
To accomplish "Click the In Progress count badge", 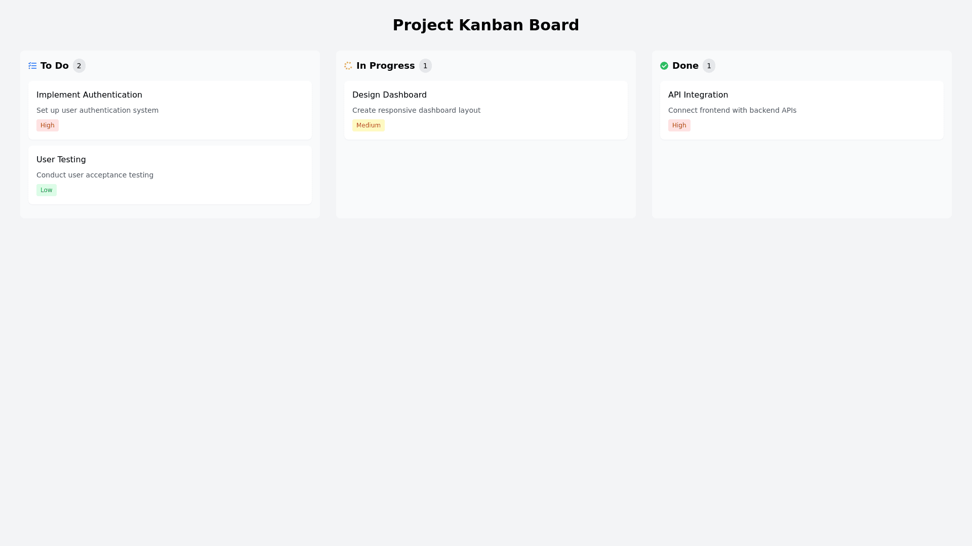I will (x=425, y=66).
